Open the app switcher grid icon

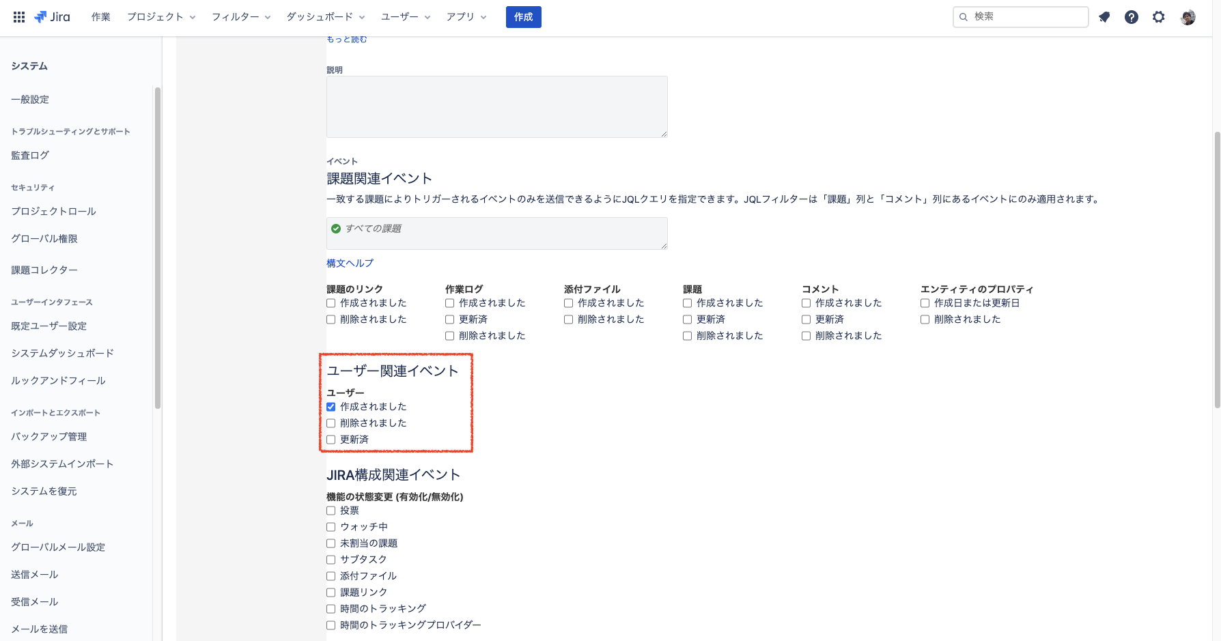(x=19, y=17)
